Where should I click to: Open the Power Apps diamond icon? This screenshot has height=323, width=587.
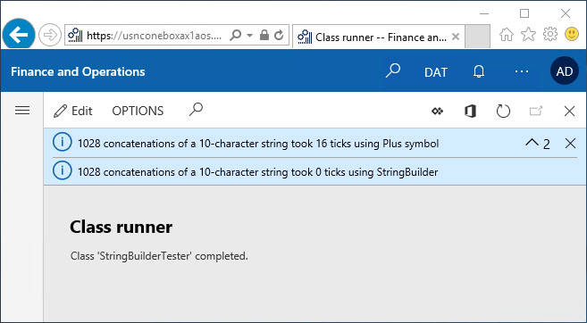pyautogui.click(x=437, y=111)
